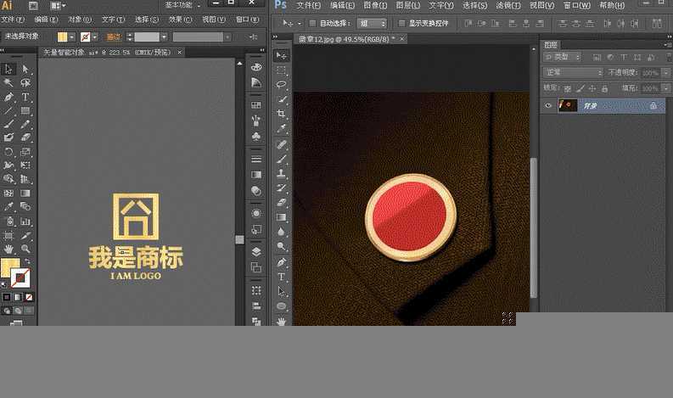The height and width of the screenshot is (398, 673).
Task: Open Illustrator workspace switcher dropdown
Action: click(182, 5)
